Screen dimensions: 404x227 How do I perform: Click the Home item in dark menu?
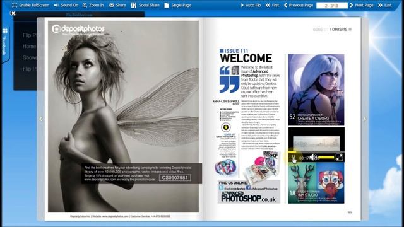29,46
